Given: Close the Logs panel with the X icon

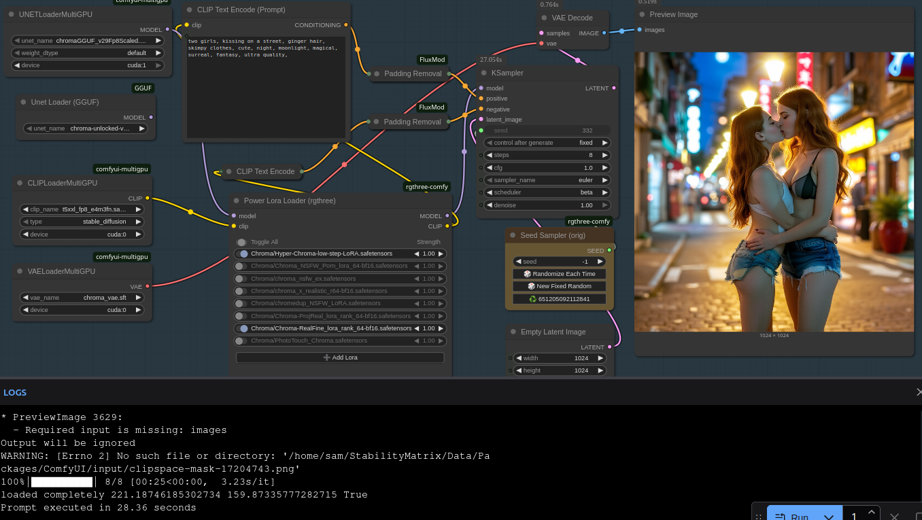Looking at the screenshot, I should (x=918, y=392).
